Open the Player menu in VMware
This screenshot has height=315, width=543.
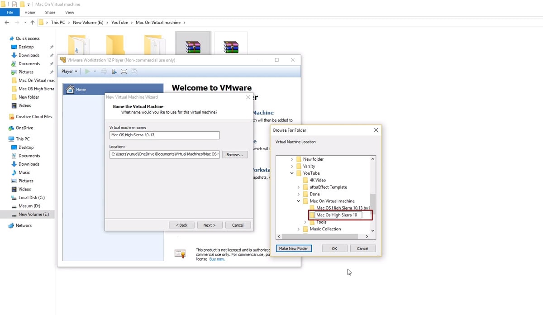[x=69, y=72]
